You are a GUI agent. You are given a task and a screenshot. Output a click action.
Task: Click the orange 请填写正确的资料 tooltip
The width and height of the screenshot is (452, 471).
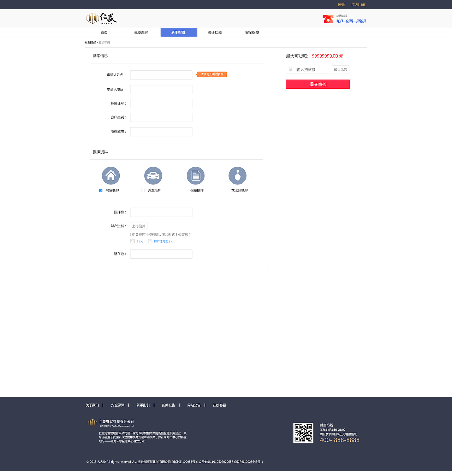click(212, 74)
